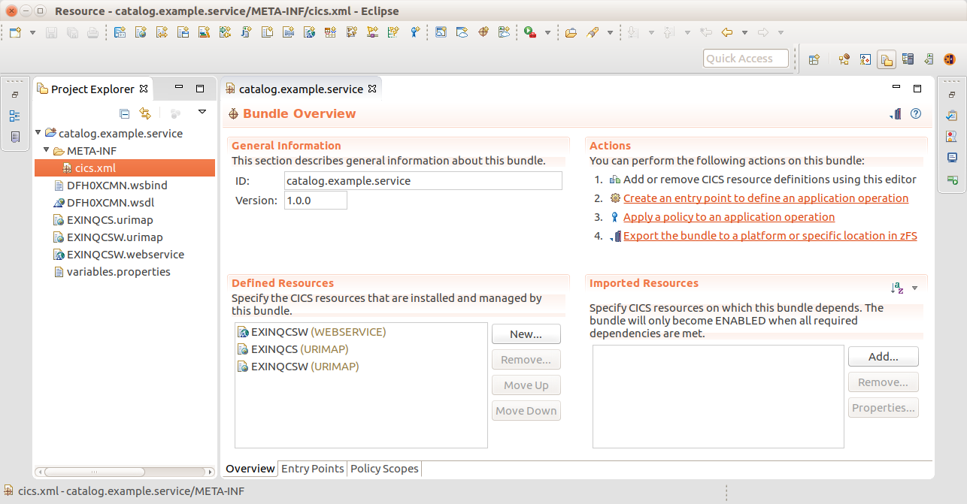Activate the Project Explorer view tab
The width and height of the screenshot is (967, 504).
[x=92, y=89]
